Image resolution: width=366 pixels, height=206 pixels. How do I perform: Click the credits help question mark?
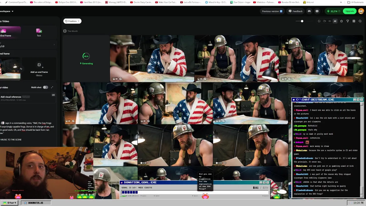tap(339, 11)
